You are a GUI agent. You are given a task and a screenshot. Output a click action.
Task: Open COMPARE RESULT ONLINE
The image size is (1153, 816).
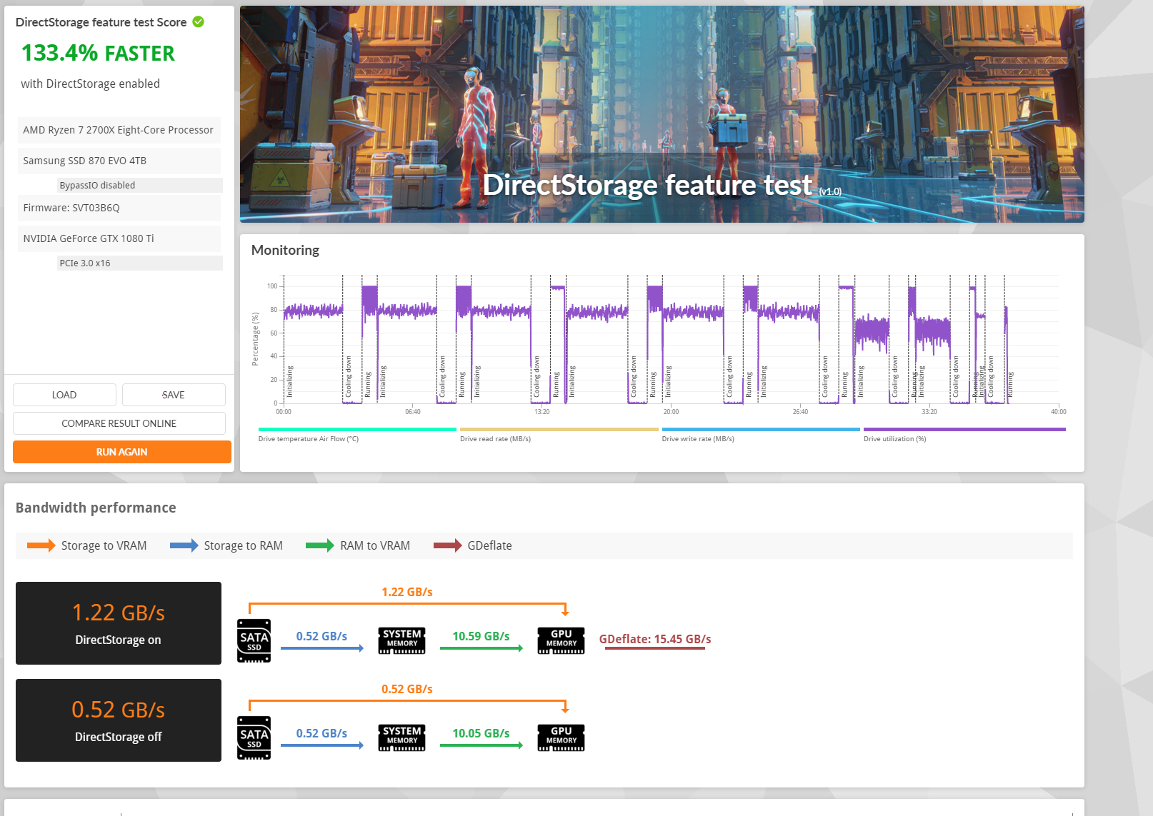119,423
